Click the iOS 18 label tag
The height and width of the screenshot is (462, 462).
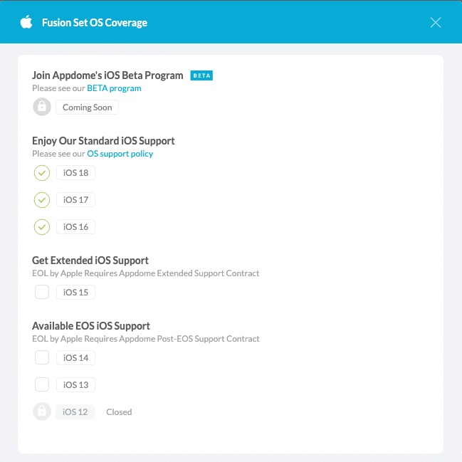(x=75, y=172)
